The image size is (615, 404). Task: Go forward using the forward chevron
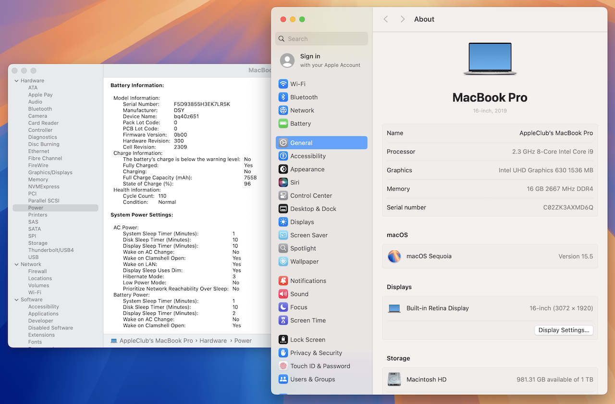(403, 19)
